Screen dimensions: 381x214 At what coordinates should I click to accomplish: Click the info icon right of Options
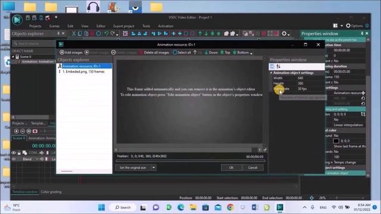coord(367,26)
